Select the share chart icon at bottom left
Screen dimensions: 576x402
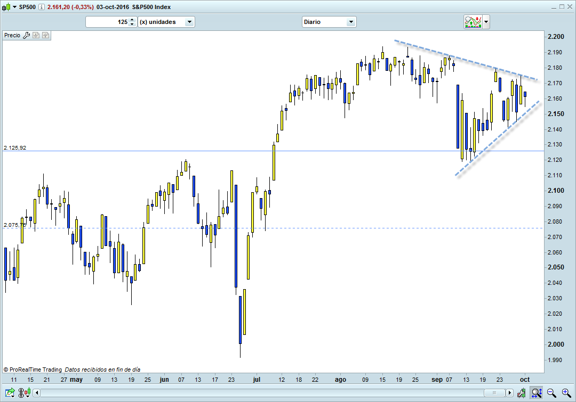(x=9, y=393)
